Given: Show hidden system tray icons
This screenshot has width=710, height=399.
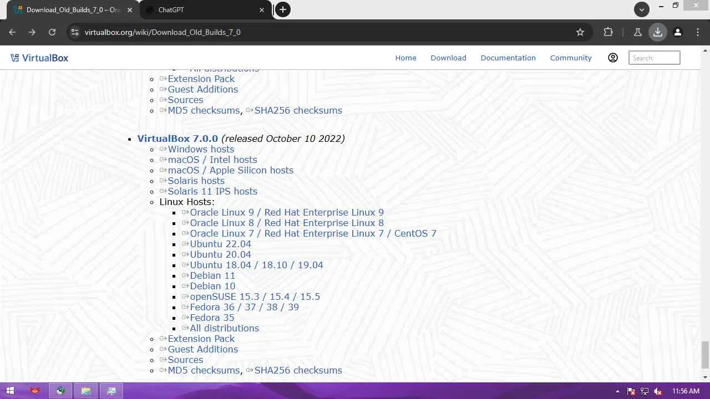Looking at the screenshot, I should (x=617, y=391).
